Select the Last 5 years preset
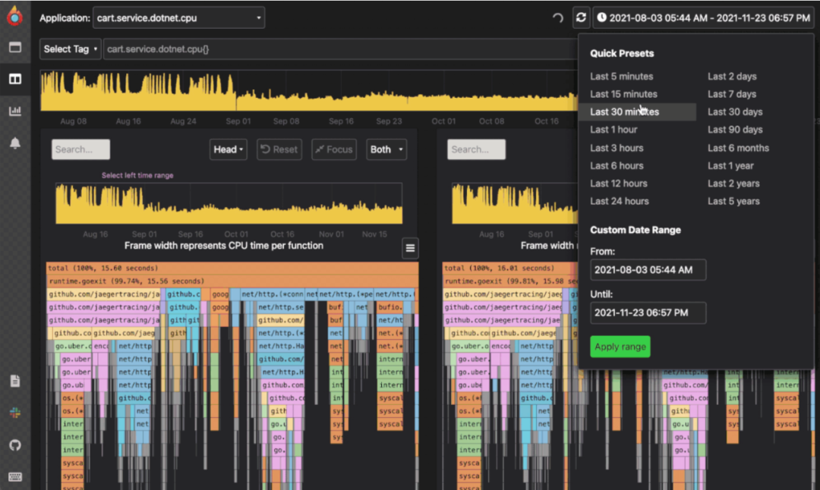This screenshot has height=490, width=820. point(733,201)
